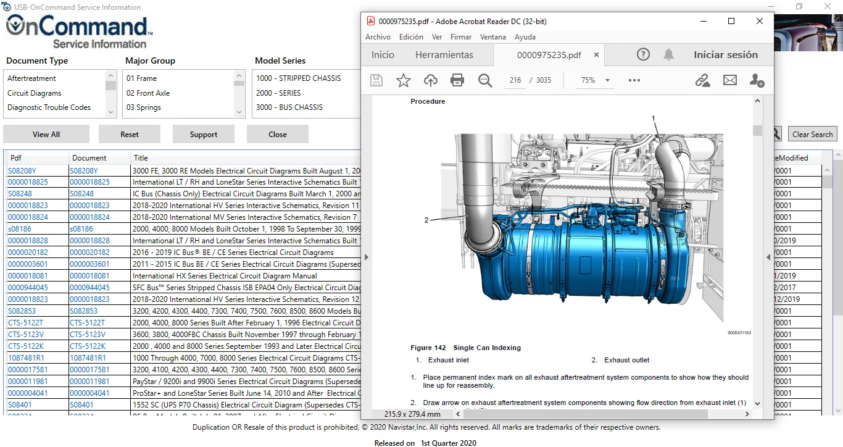
Task: Expand the left navigation pane arrow
Action: tap(366, 257)
